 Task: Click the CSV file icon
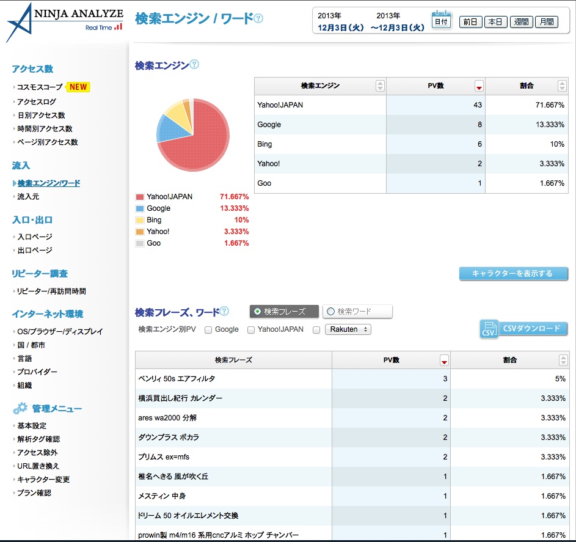(x=489, y=329)
